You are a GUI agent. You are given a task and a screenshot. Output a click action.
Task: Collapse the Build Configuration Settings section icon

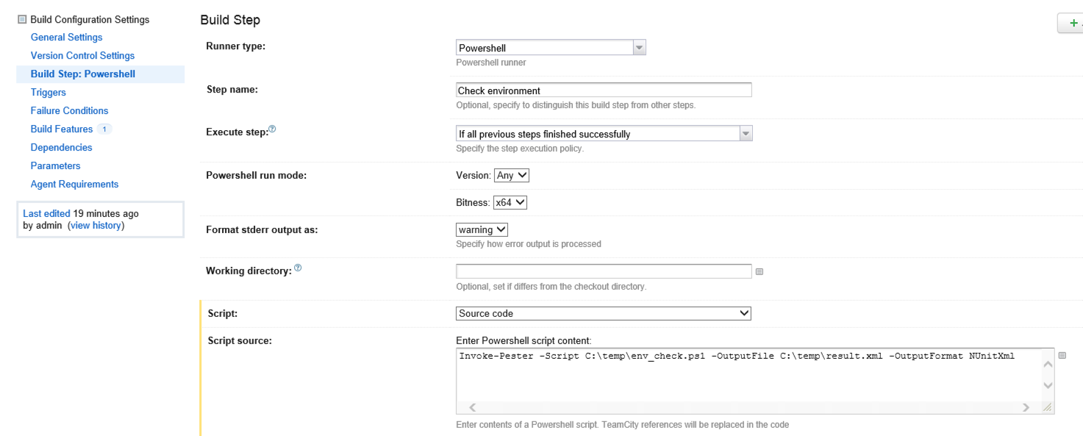(22, 20)
